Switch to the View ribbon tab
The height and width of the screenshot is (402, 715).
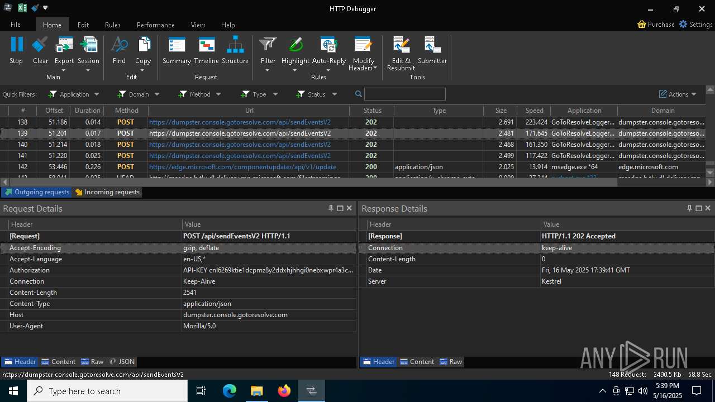198,25
